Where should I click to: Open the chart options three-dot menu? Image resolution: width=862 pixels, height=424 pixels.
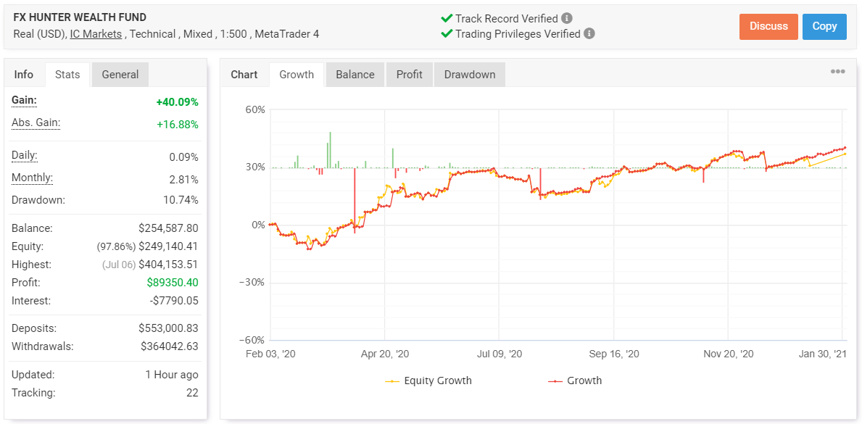837,72
